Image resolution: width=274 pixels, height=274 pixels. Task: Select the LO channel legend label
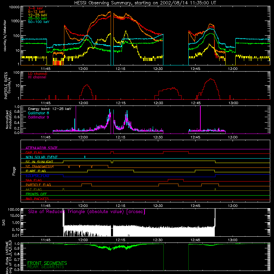click(38, 74)
